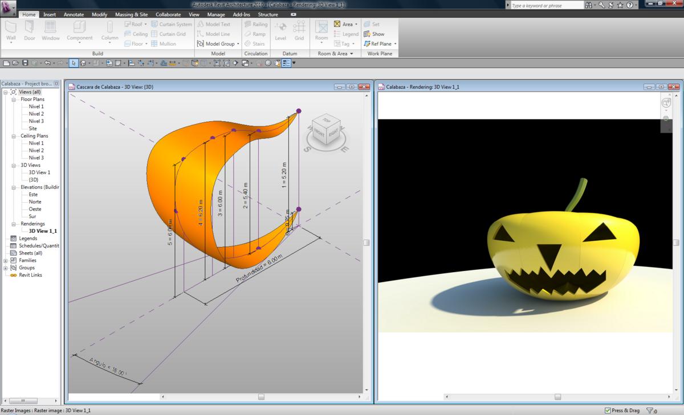
Task: Open the Model Group dropdown
Action: click(238, 44)
